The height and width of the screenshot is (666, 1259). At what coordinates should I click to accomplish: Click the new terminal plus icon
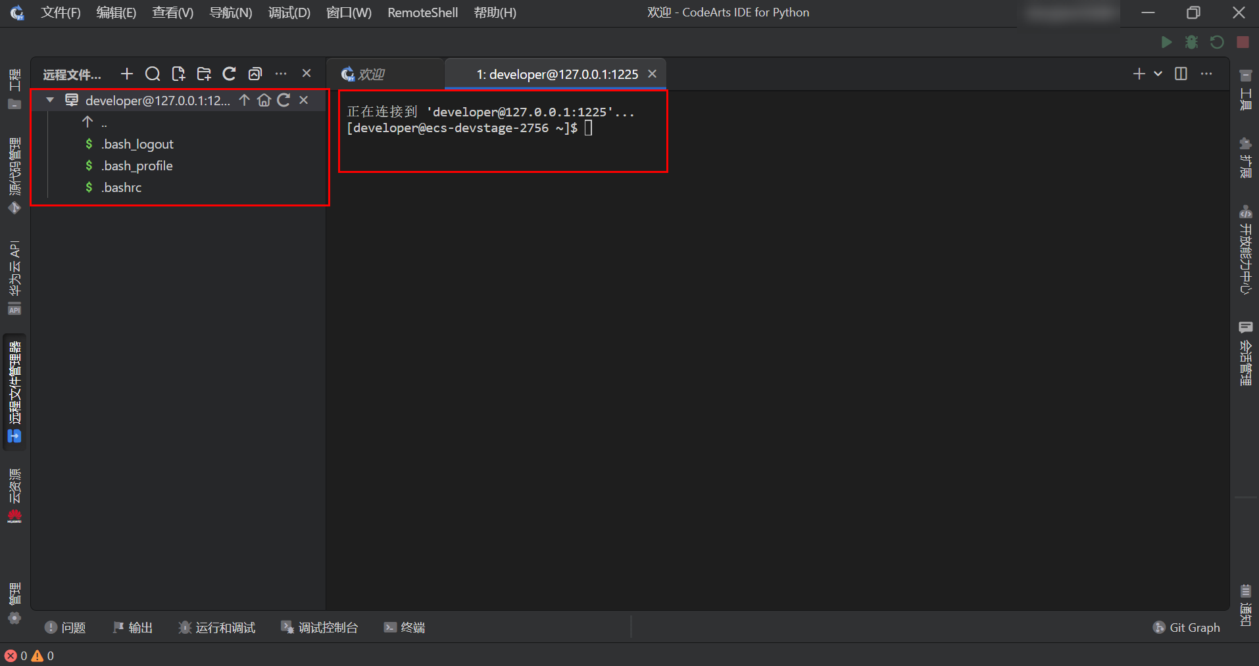pyautogui.click(x=1139, y=74)
